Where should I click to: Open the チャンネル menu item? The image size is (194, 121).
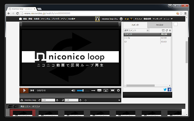tap(46, 19)
